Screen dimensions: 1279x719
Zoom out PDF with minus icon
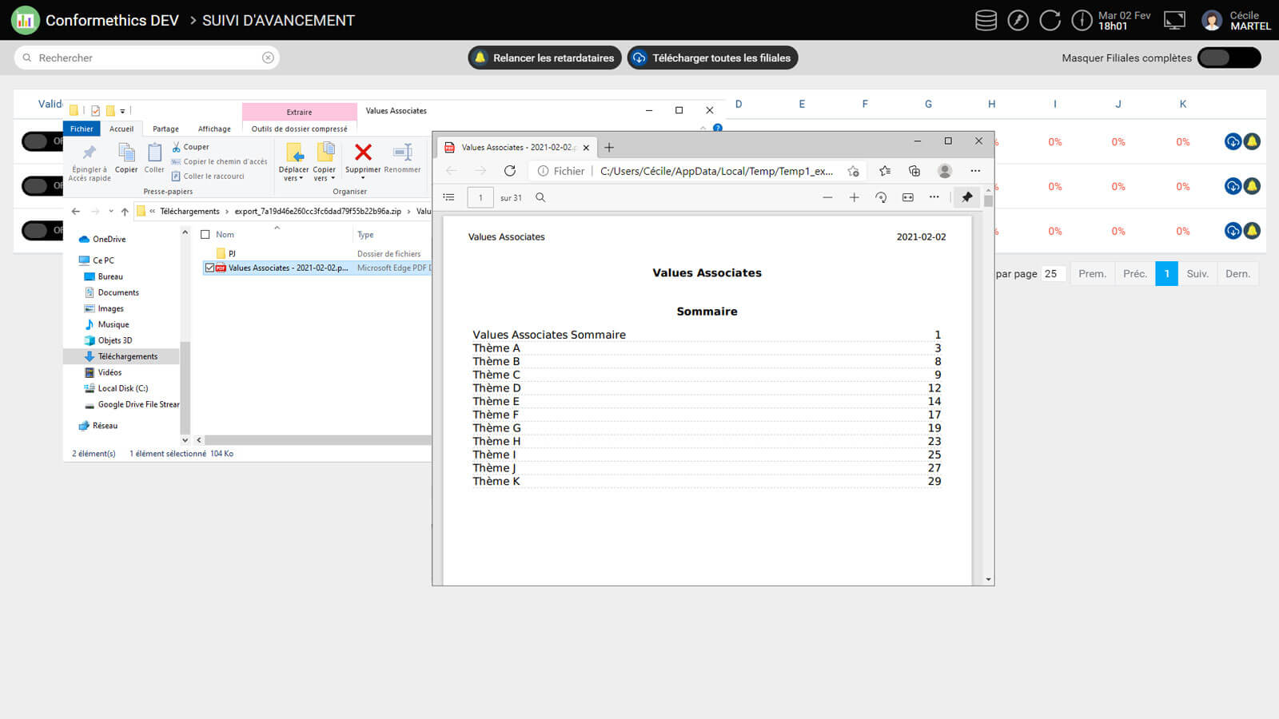point(827,197)
